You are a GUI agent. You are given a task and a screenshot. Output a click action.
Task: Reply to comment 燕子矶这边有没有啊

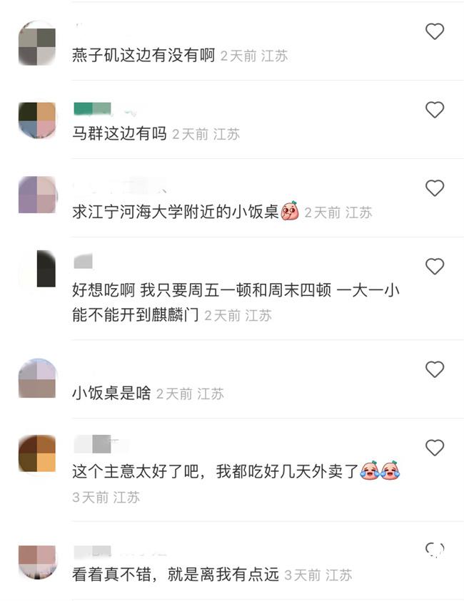tap(143, 55)
